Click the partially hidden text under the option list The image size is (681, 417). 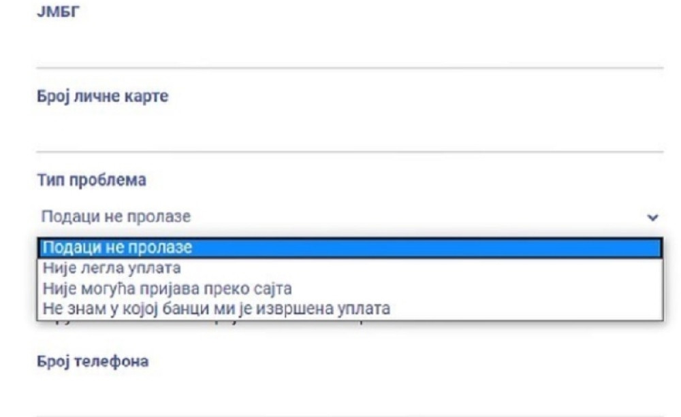click(204, 323)
